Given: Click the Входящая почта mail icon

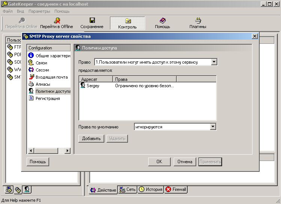Looking at the screenshot, I should click(x=32, y=77).
